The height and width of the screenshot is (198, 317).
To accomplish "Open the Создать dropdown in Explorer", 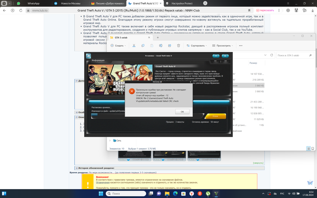I will click(118, 46).
